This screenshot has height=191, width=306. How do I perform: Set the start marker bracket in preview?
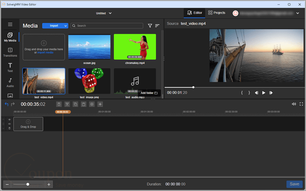point(242,93)
